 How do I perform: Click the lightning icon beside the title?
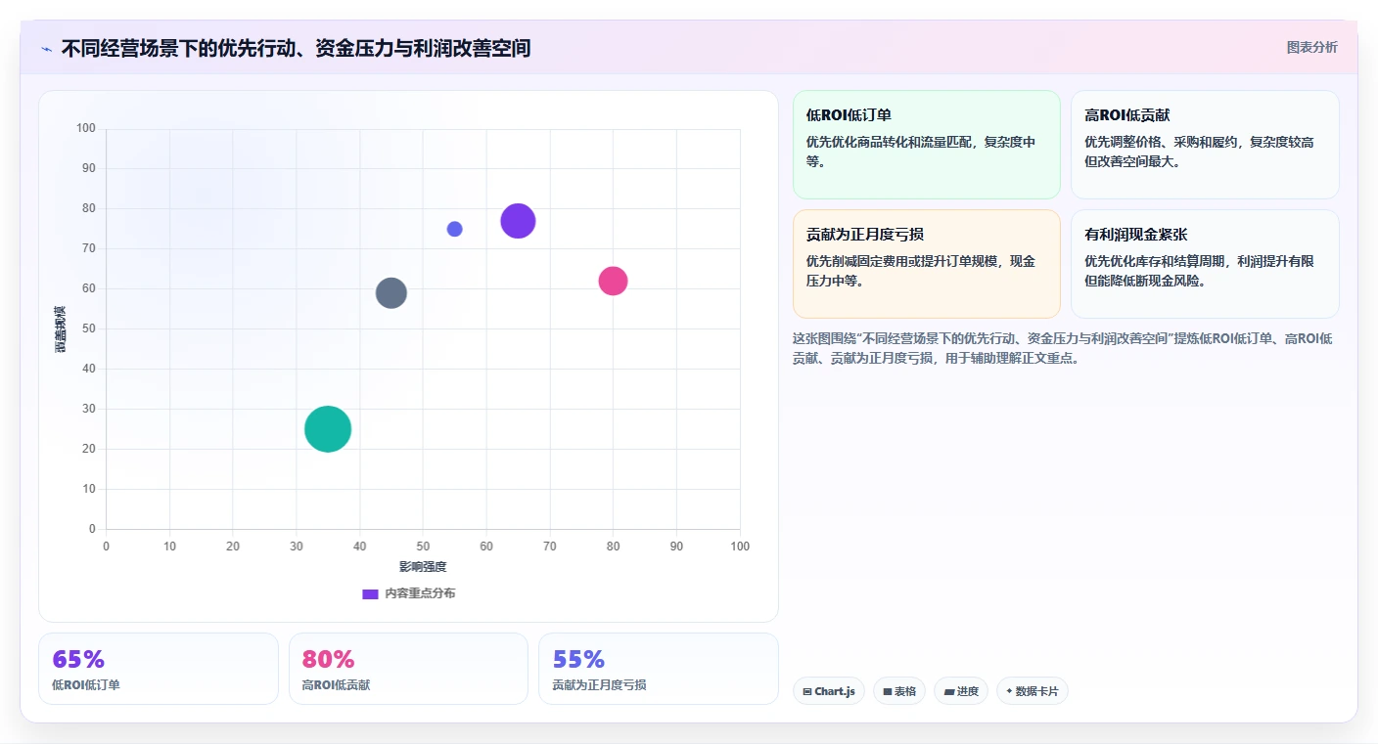[46, 49]
